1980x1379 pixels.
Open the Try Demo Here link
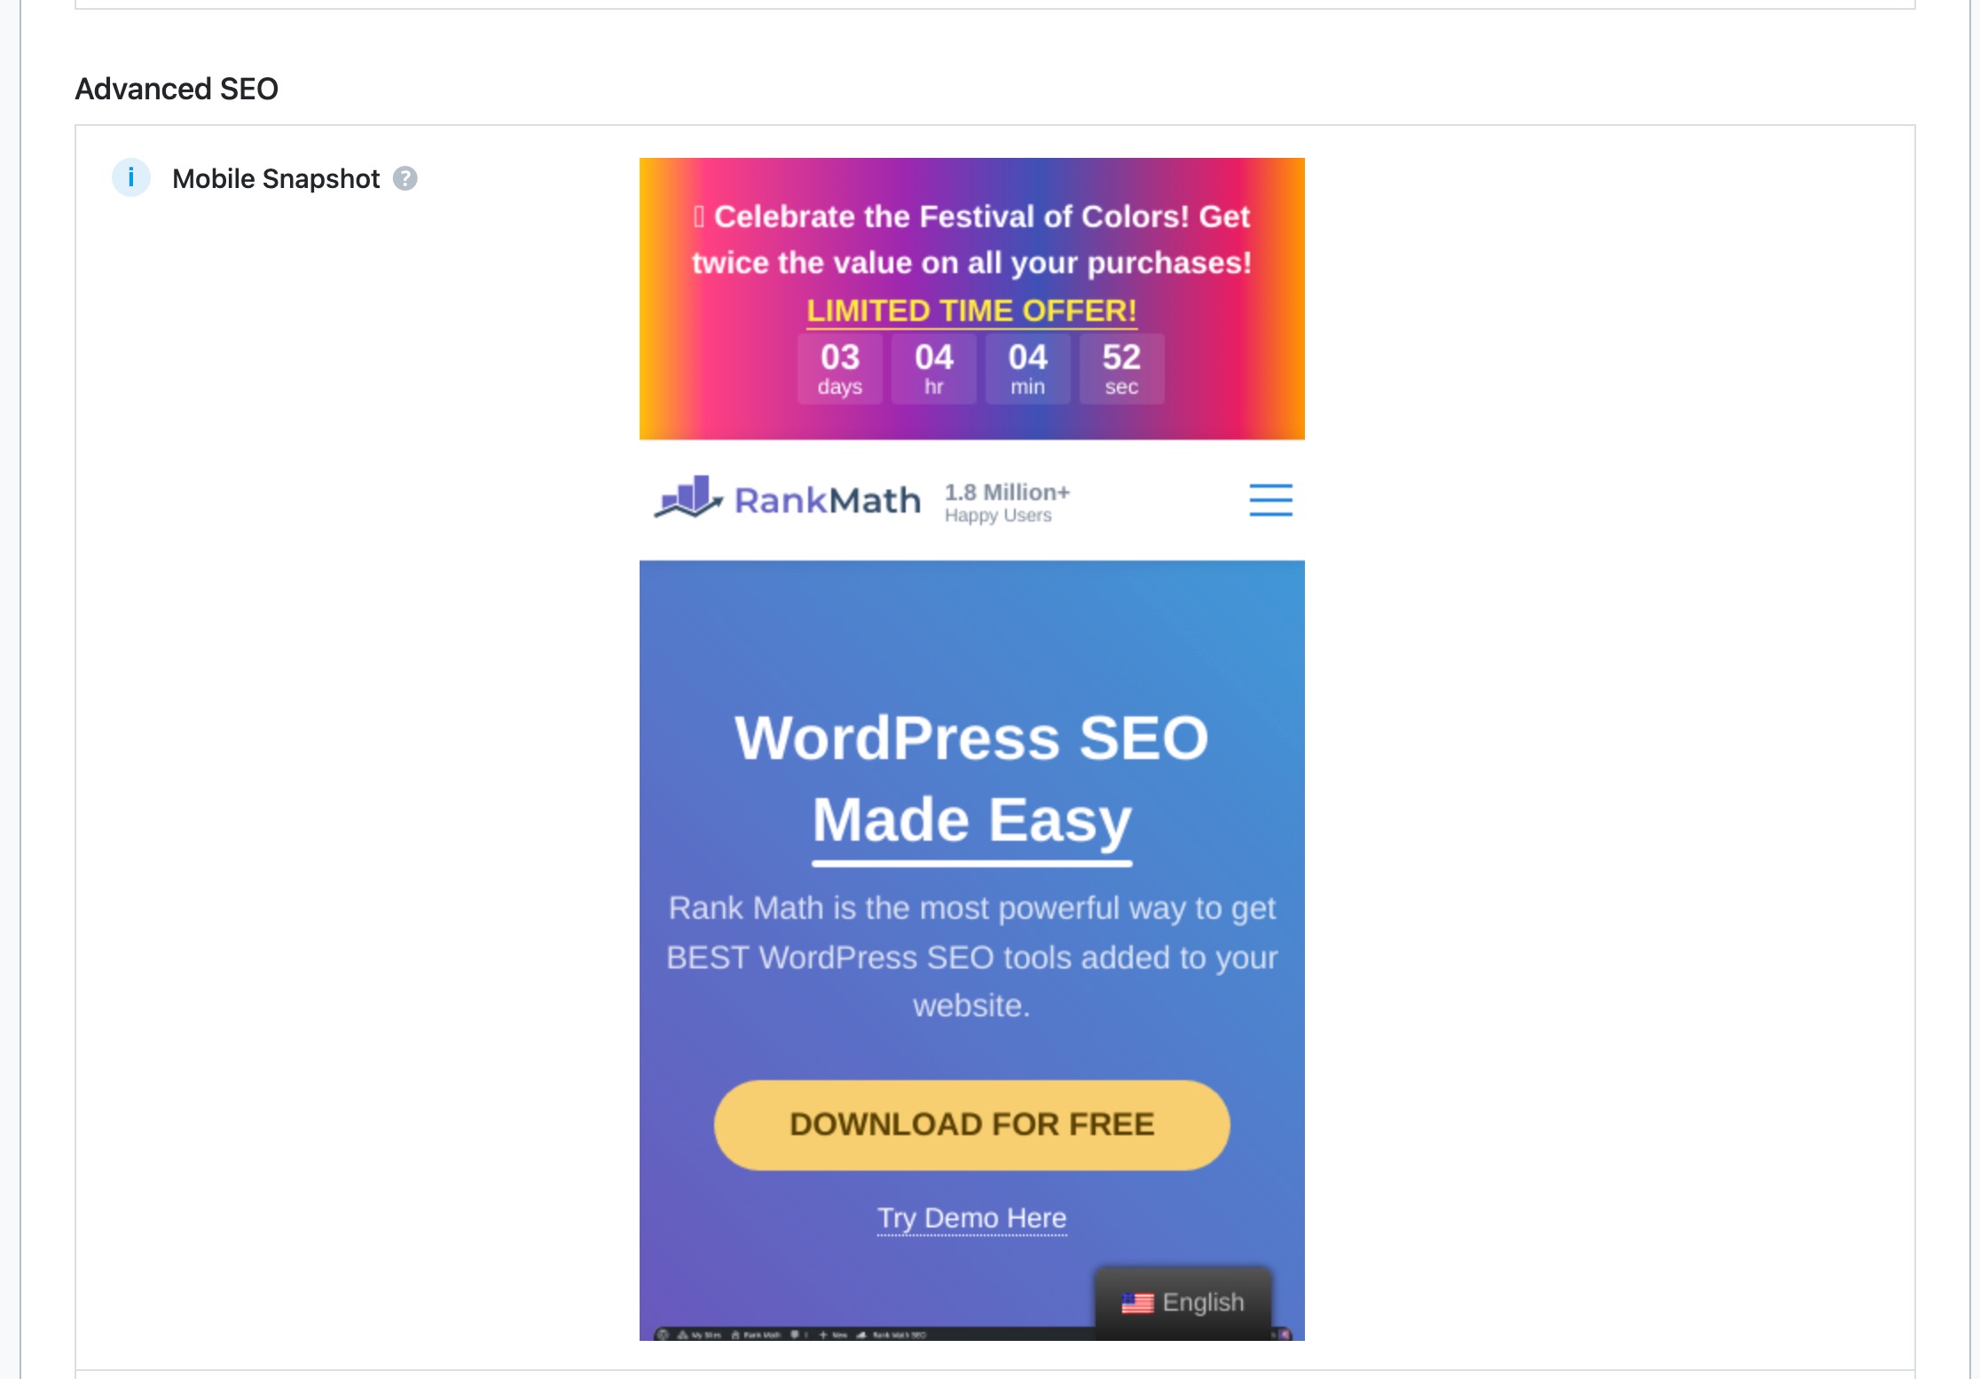[x=972, y=1218]
